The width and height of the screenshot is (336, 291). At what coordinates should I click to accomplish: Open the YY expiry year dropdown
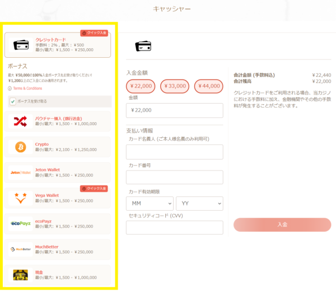coord(199,204)
